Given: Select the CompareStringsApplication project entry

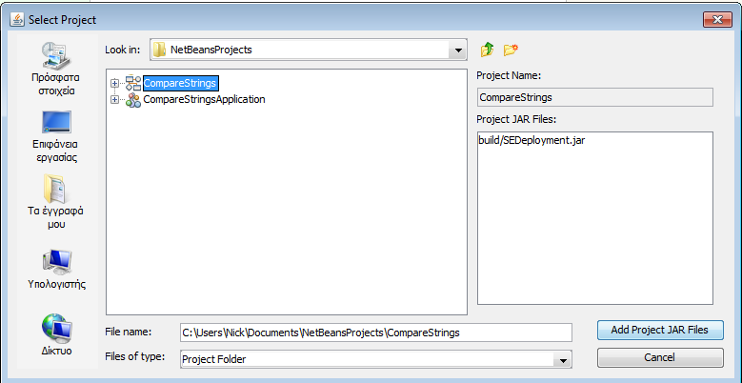Looking at the screenshot, I should tap(204, 99).
